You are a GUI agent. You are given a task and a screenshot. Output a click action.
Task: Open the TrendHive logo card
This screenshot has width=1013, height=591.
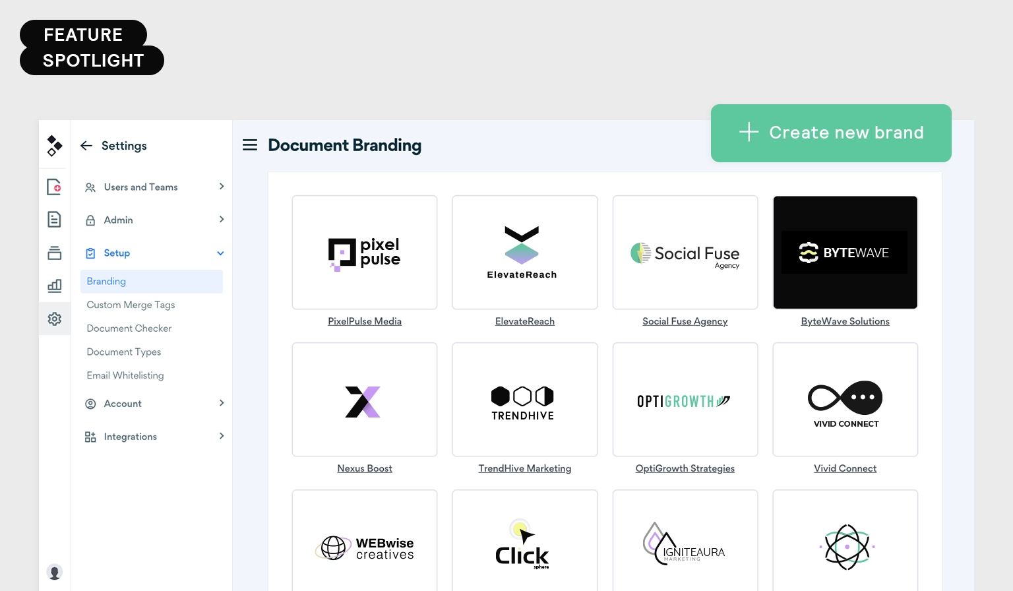tap(525, 399)
